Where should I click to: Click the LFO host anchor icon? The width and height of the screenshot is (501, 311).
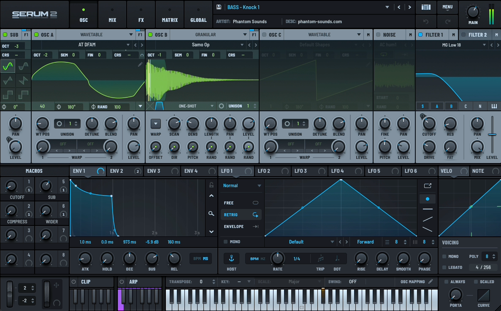point(231,258)
